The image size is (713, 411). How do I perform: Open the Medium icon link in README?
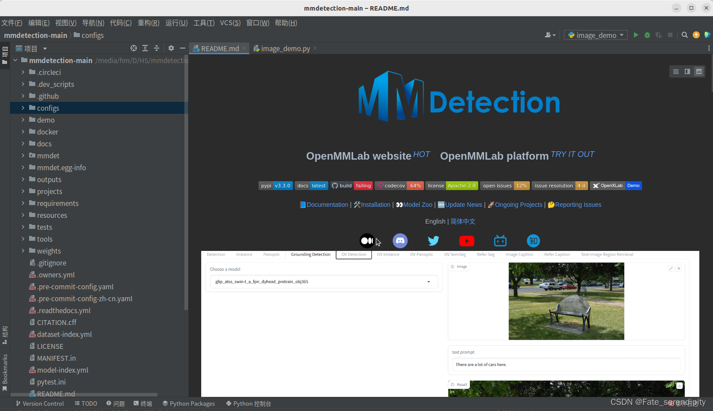click(x=367, y=241)
